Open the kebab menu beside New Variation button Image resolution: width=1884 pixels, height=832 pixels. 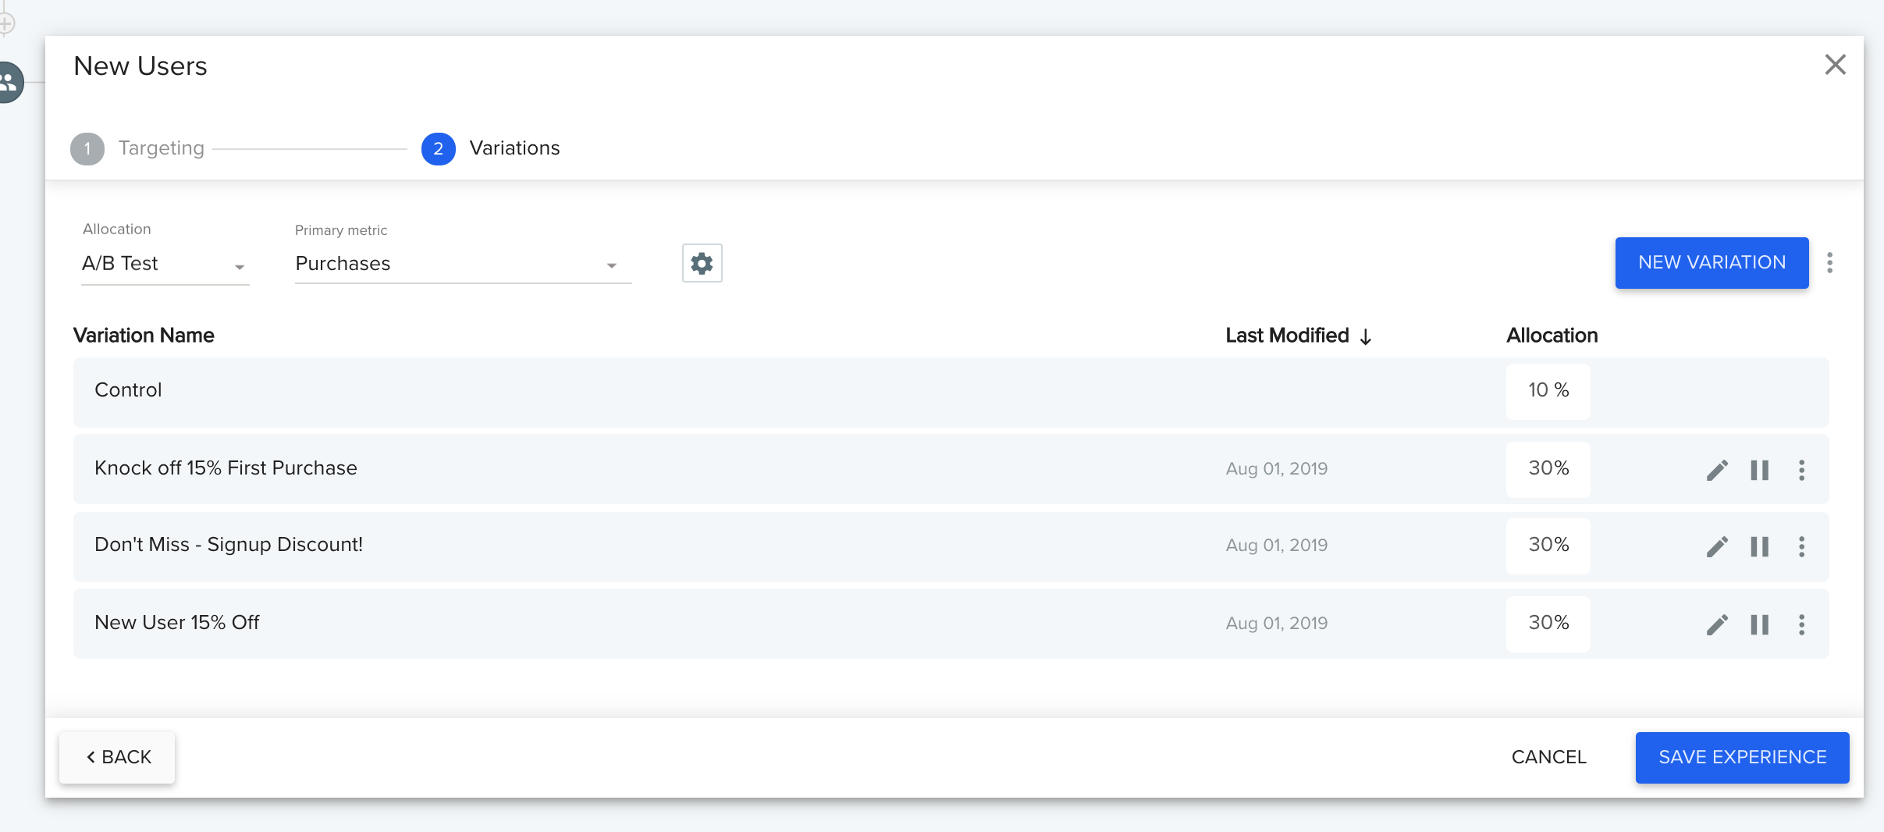(x=1829, y=263)
